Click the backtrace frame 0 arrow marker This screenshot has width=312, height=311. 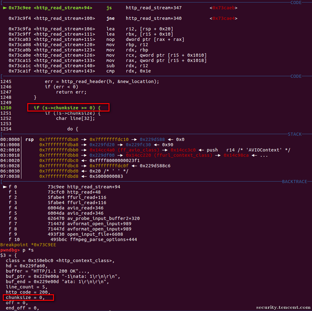(5, 187)
